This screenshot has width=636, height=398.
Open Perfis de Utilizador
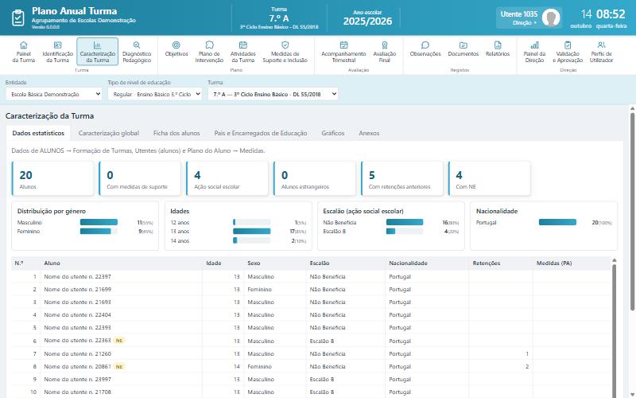tap(601, 52)
